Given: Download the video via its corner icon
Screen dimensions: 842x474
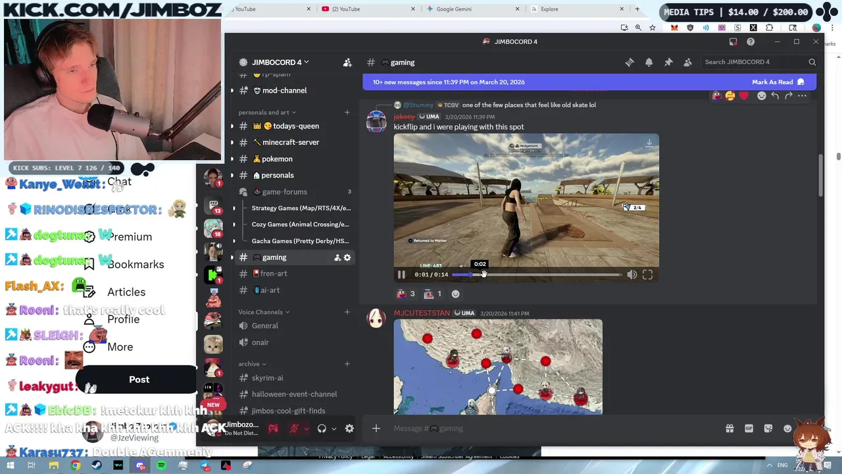Looking at the screenshot, I should (x=649, y=143).
